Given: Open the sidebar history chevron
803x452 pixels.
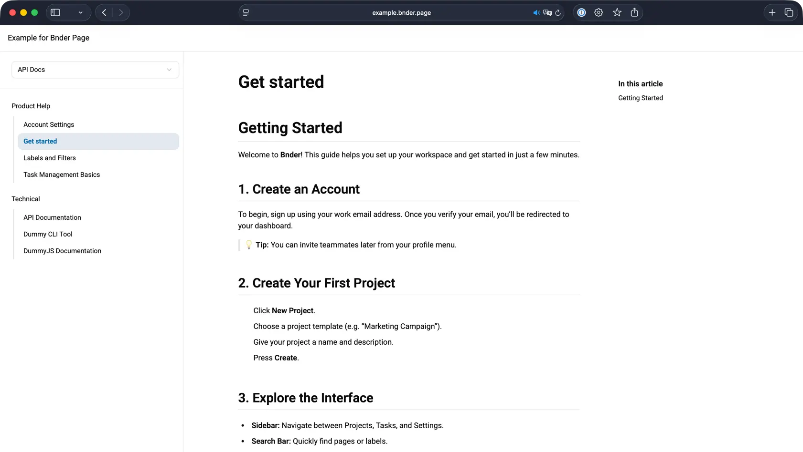Looking at the screenshot, I should 80,12.
